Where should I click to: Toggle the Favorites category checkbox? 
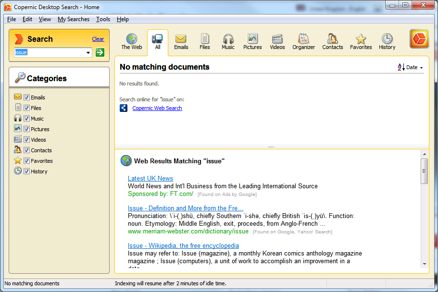26,161
